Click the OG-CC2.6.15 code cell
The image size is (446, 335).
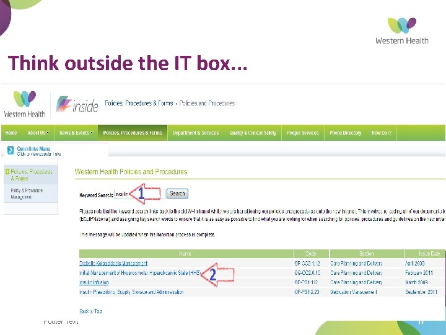point(307,273)
